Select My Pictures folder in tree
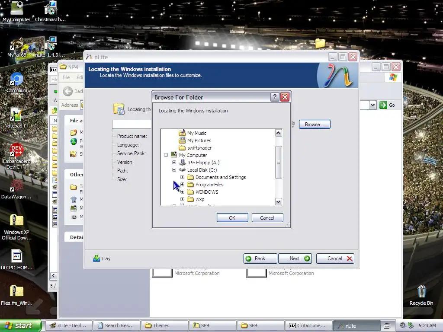Image resolution: width=443 pixels, height=332 pixels. point(199,140)
